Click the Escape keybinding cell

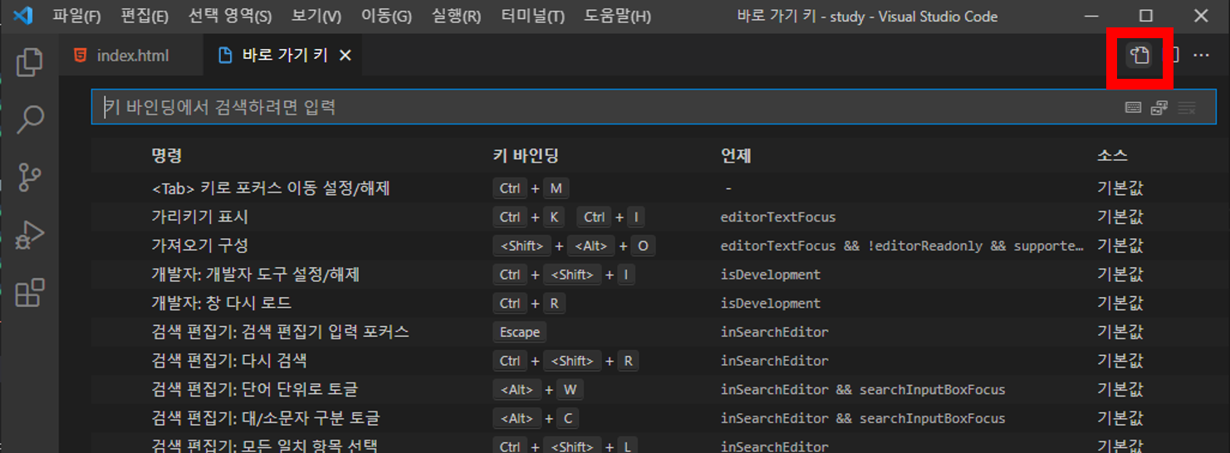pos(520,332)
